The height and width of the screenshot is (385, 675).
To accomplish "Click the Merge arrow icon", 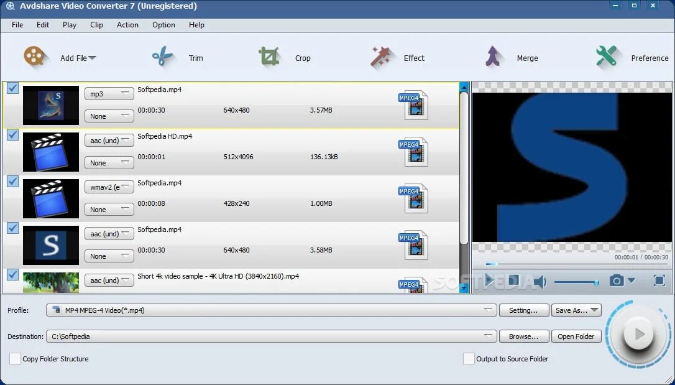I will [x=494, y=57].
